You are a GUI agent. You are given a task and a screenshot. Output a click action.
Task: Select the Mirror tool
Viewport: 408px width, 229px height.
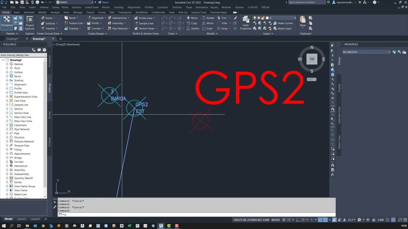click(x=208, y=23)
